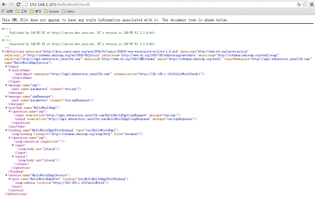This screenshot has height=198, width=315.
Task: Collapse the service HelloWorldImplService node
Action: tap(6, 175)
